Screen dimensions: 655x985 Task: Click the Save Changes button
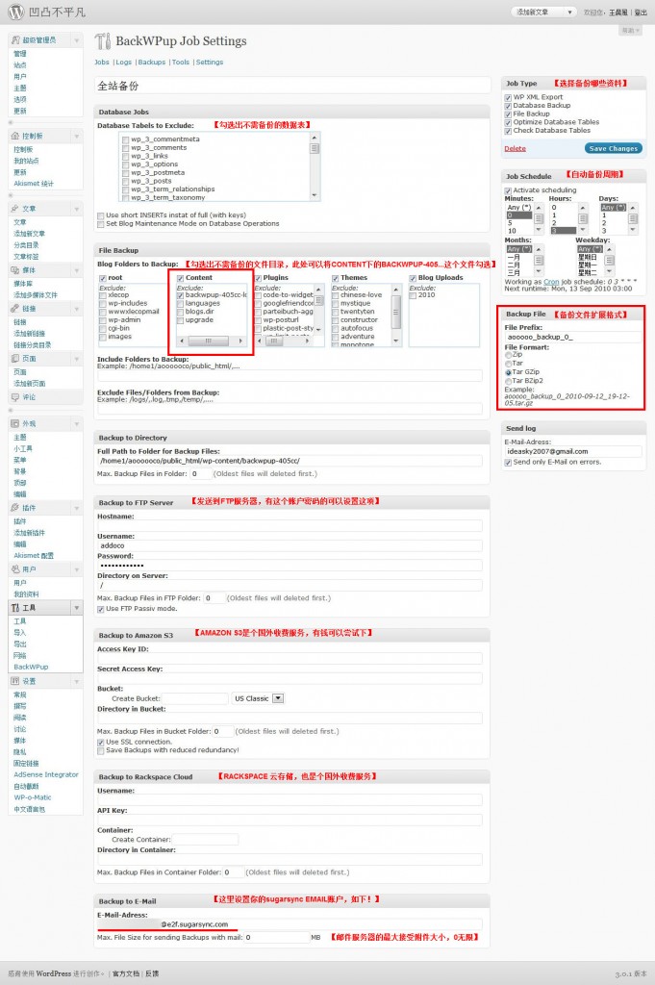pyautogui.click(x=614, y=149)
